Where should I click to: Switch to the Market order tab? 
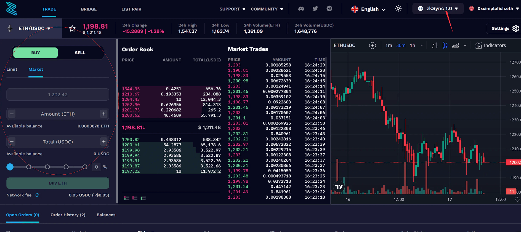[x=36, y=69]
